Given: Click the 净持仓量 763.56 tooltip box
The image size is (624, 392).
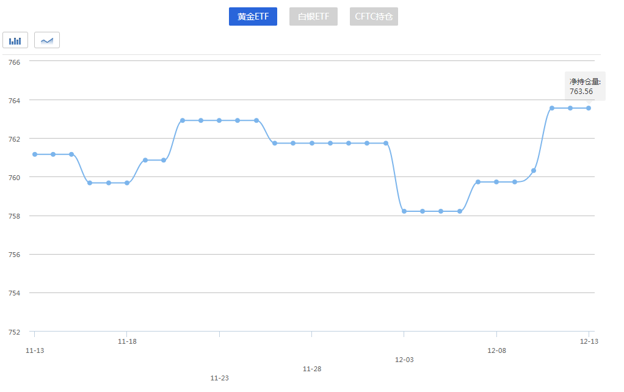Looking at the screenshot, I should [585, 86].
